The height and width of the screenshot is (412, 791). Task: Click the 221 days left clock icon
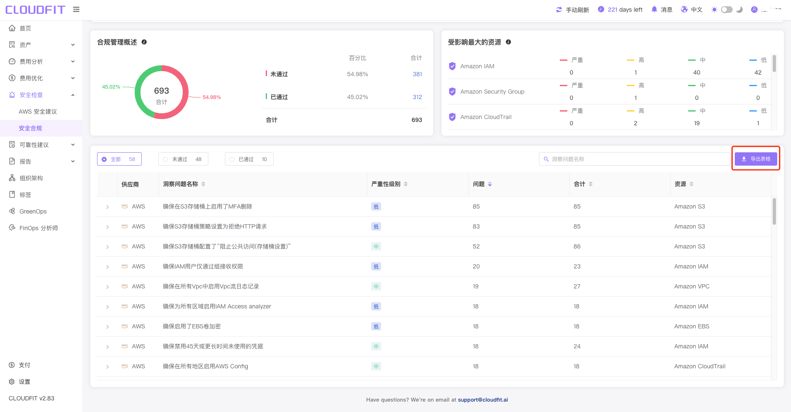point(601,9)
